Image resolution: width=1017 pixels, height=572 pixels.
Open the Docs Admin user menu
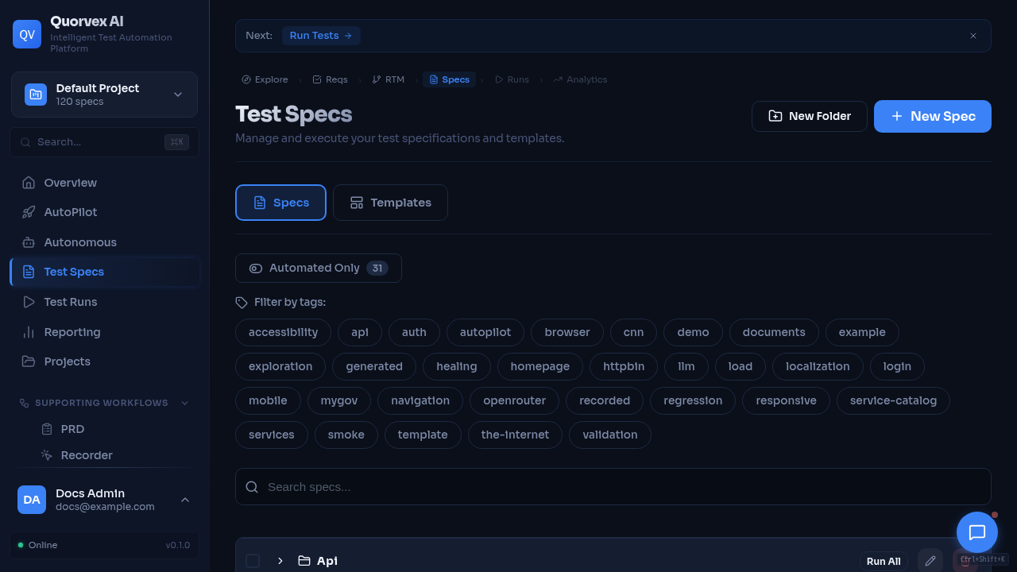(104, 500)
